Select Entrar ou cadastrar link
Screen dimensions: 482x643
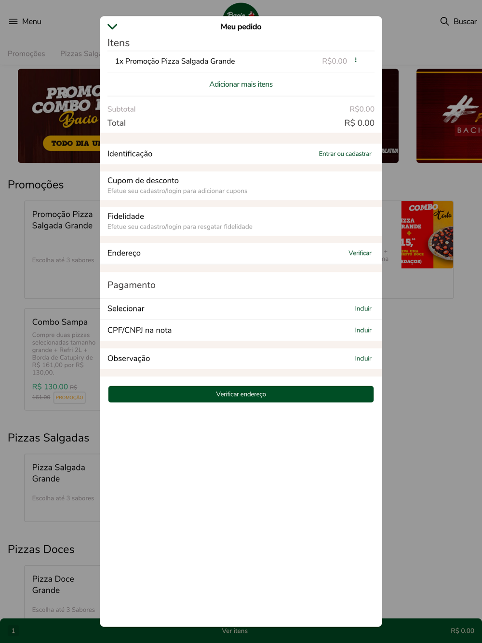click(345, 154)
